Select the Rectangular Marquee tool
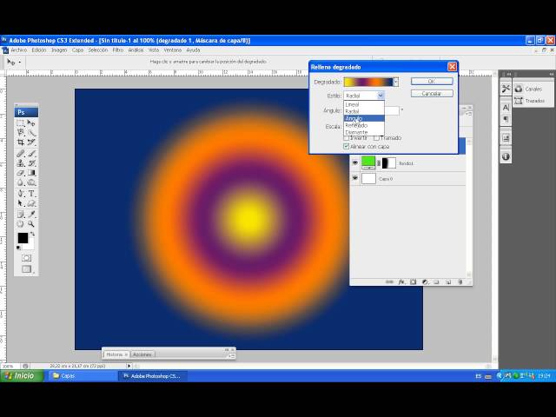 click(21, 123)
